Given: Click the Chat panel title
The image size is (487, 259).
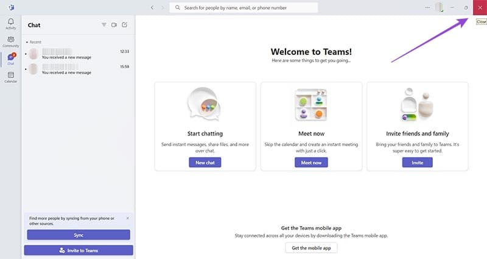Looking at the screenshot, I should 34,25.
